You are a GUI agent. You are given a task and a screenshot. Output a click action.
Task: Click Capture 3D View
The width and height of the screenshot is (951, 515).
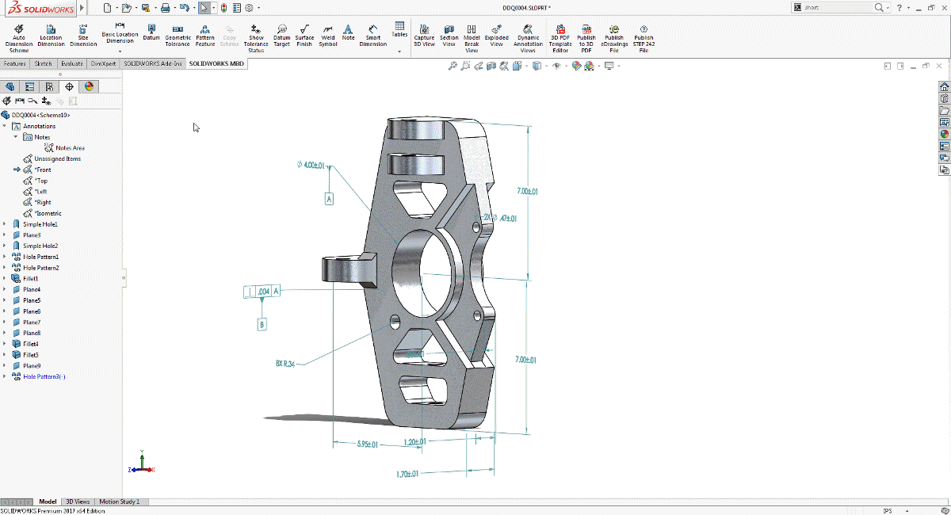click(x=424, y=36)
